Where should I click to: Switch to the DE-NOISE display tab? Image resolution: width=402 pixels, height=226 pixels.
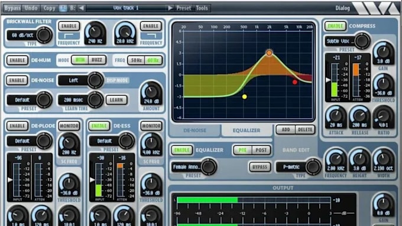(x=194, y=130)
